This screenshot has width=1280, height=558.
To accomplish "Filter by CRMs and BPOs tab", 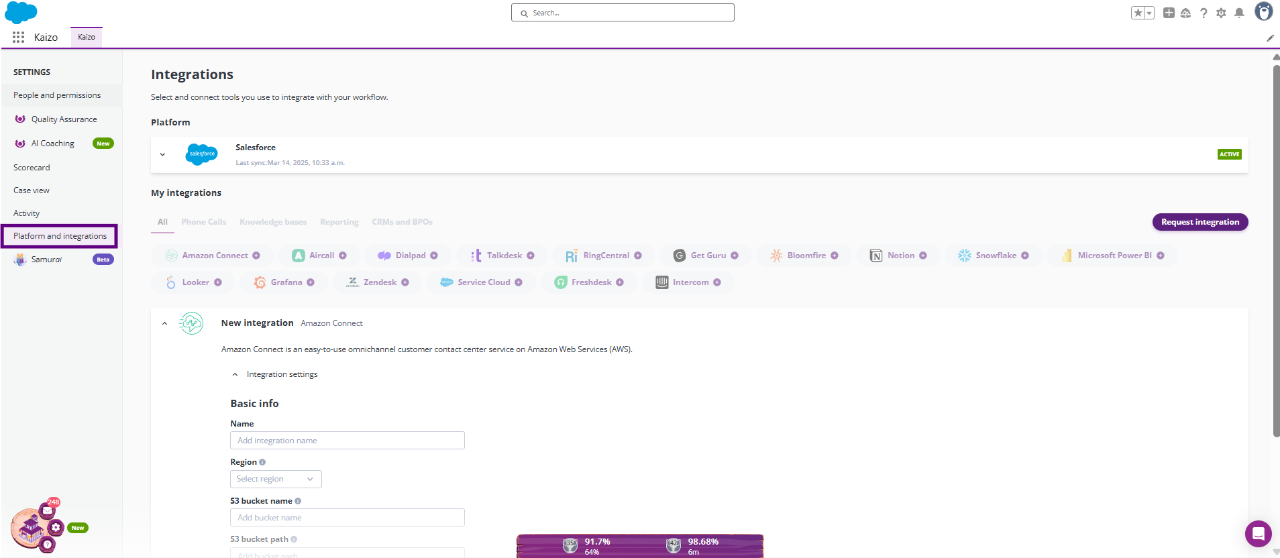I will click(x=402, y=222).
